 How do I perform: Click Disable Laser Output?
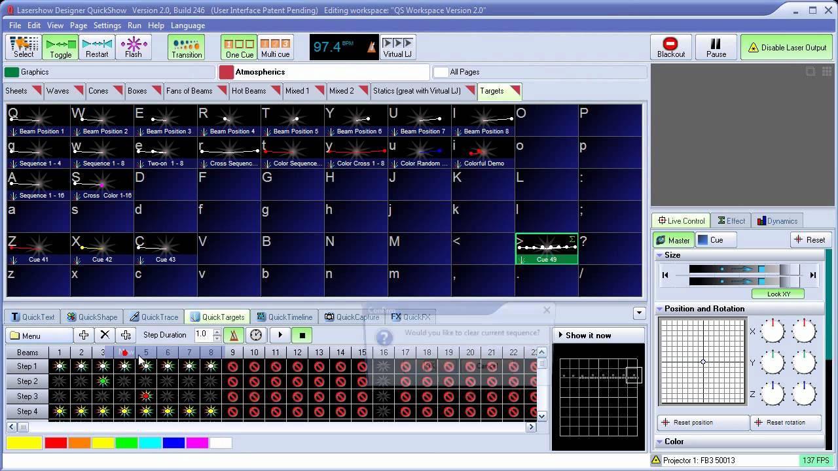(x=788, y=47)
